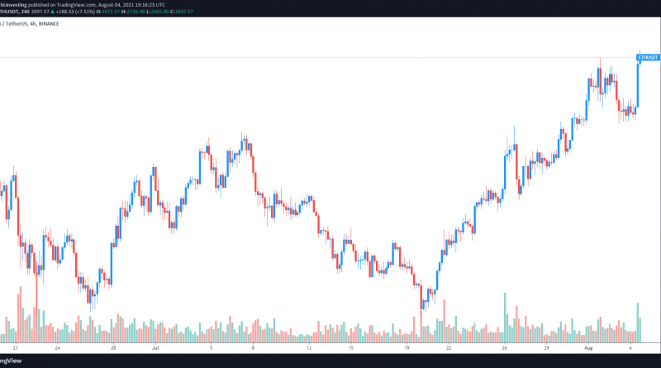
Task: Select date 15 on the time axis
Action: coord(350,349)
